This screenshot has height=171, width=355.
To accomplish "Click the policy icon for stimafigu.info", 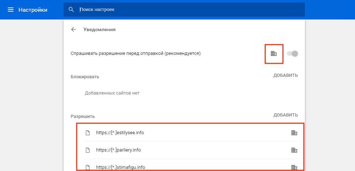I will [294, 167].
